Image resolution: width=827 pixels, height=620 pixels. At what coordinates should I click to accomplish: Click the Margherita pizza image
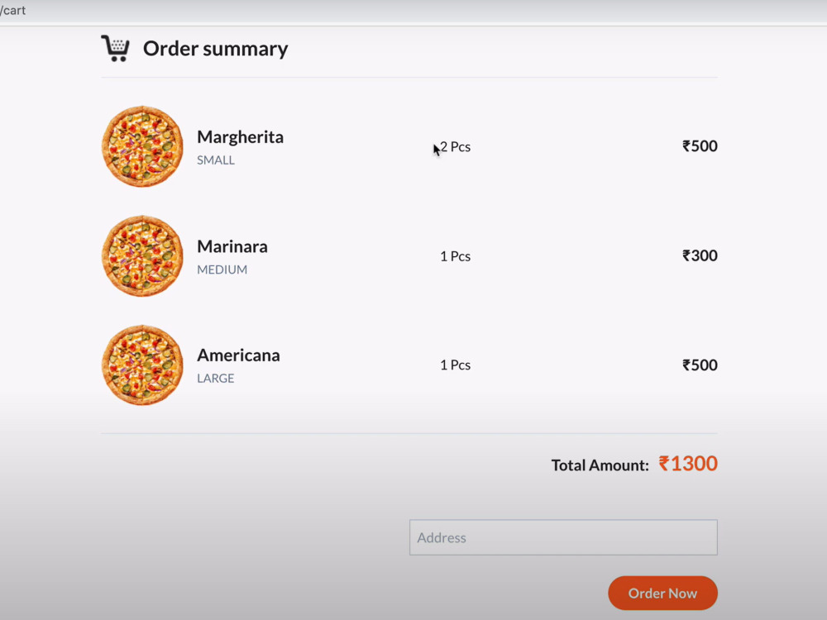pyautogui.click(x=142, y=146)
